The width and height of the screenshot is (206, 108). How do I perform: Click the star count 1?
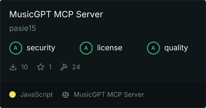[50, 67]
